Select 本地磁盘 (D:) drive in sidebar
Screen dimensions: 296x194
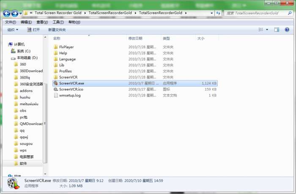click(x=27, y=57)
